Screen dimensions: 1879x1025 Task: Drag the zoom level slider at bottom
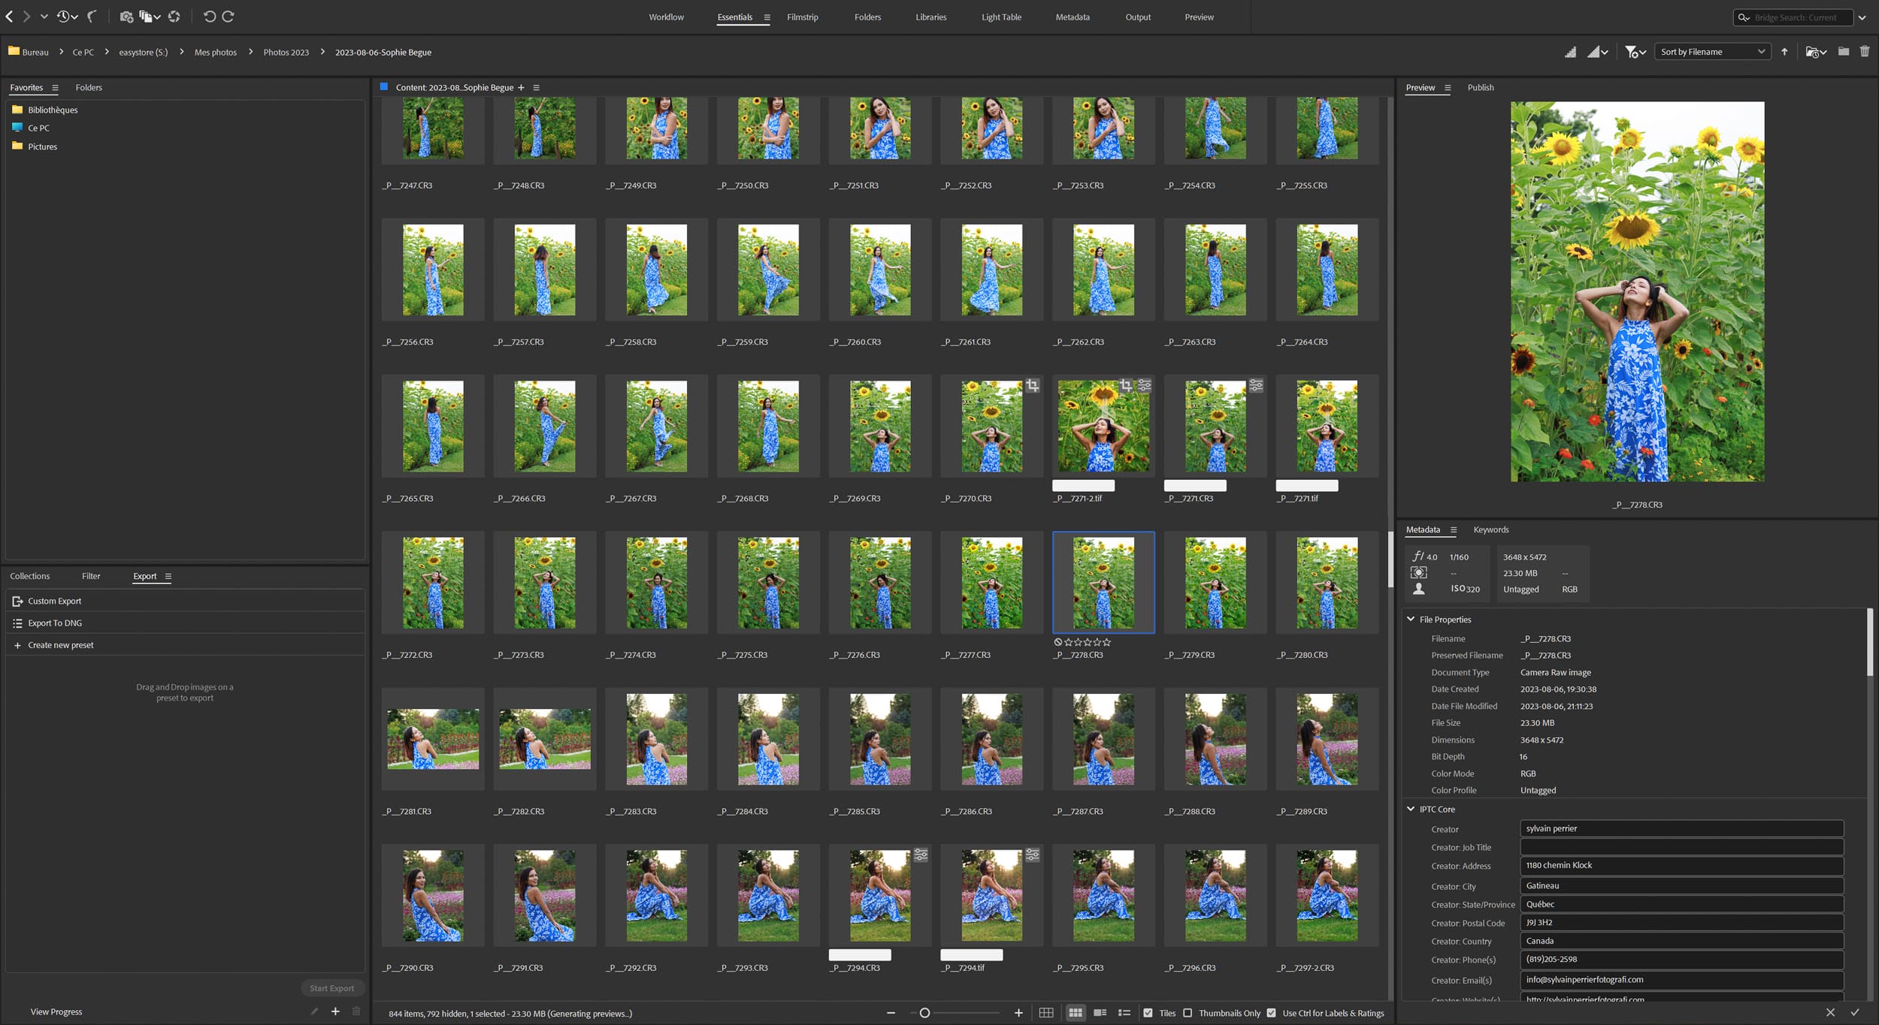[x=921, y=1012]
